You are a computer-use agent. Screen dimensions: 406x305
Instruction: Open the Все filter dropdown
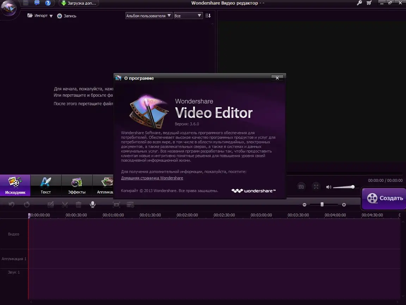[x=188, y=16]
